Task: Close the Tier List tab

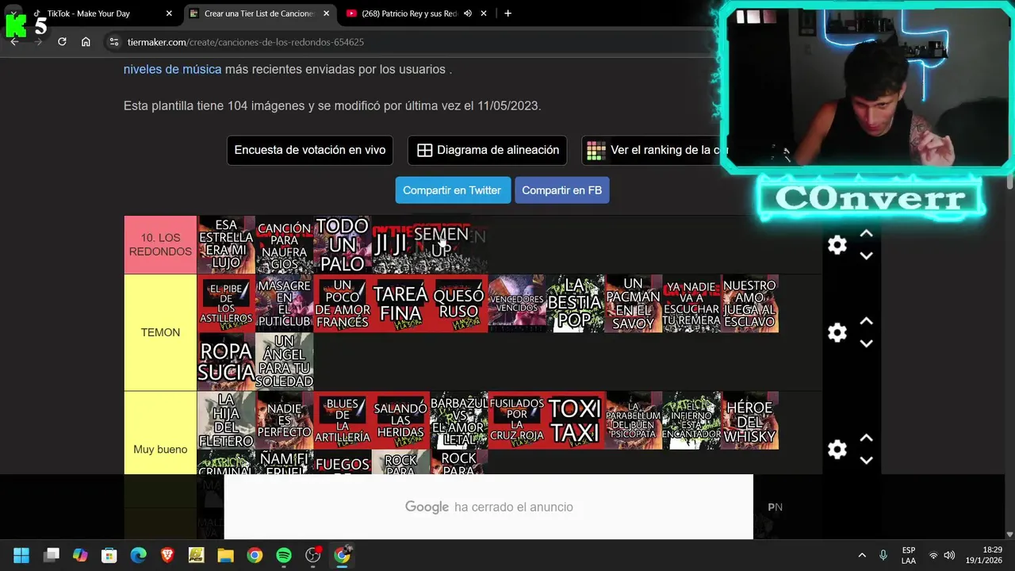Action: point(325,13)
